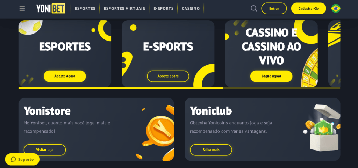Click Aposte agora on Esportes card
This screenshot has width=358, height=168.
(65, 76)
